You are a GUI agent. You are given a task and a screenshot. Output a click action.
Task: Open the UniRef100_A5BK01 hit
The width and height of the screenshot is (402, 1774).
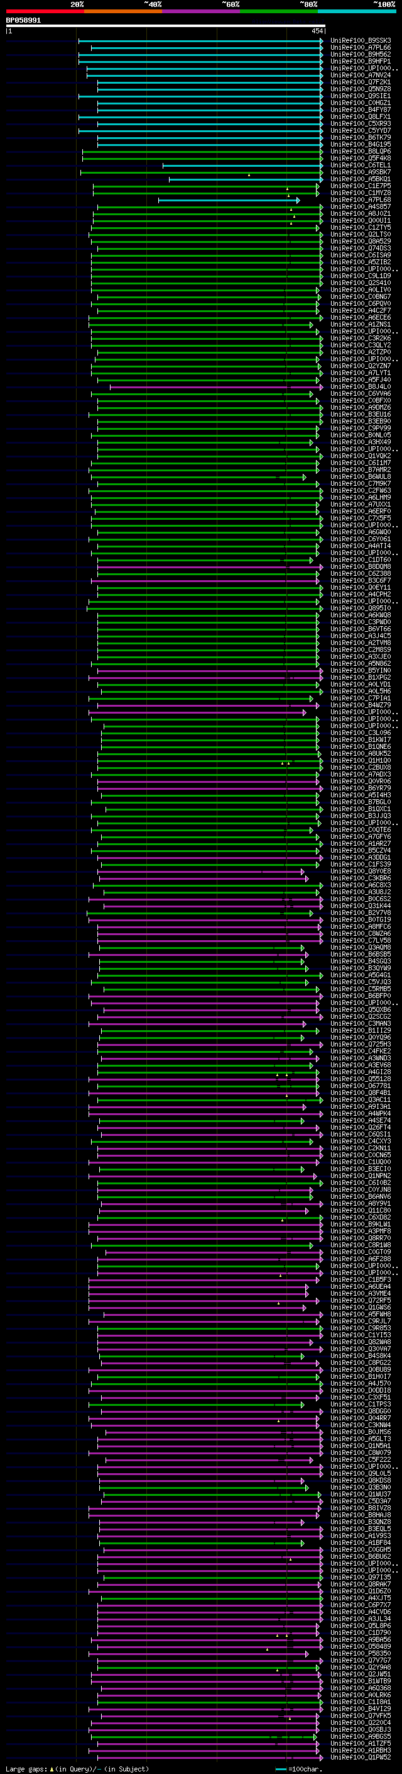(x=361, y=179)
